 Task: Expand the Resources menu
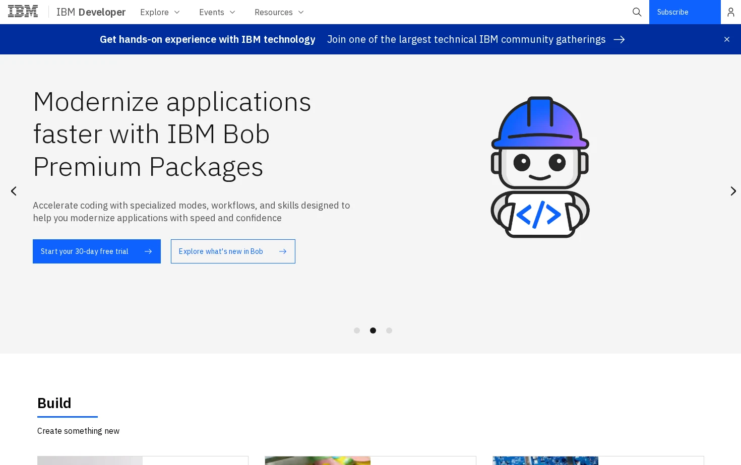tap(279, 12)
